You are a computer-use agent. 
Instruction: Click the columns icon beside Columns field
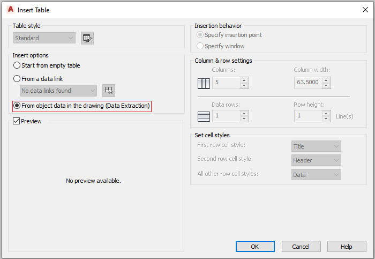pyautogui.click(x=204, y=83)
